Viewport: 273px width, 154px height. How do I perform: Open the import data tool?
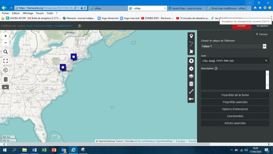[x=191, y=61]
